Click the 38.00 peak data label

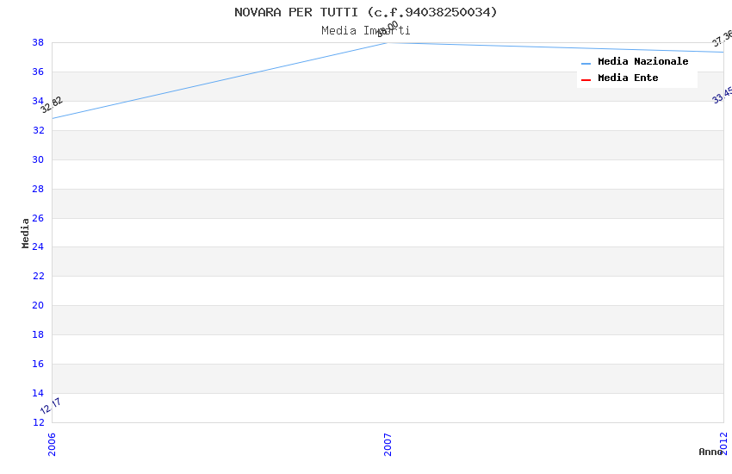pos(388,29)
